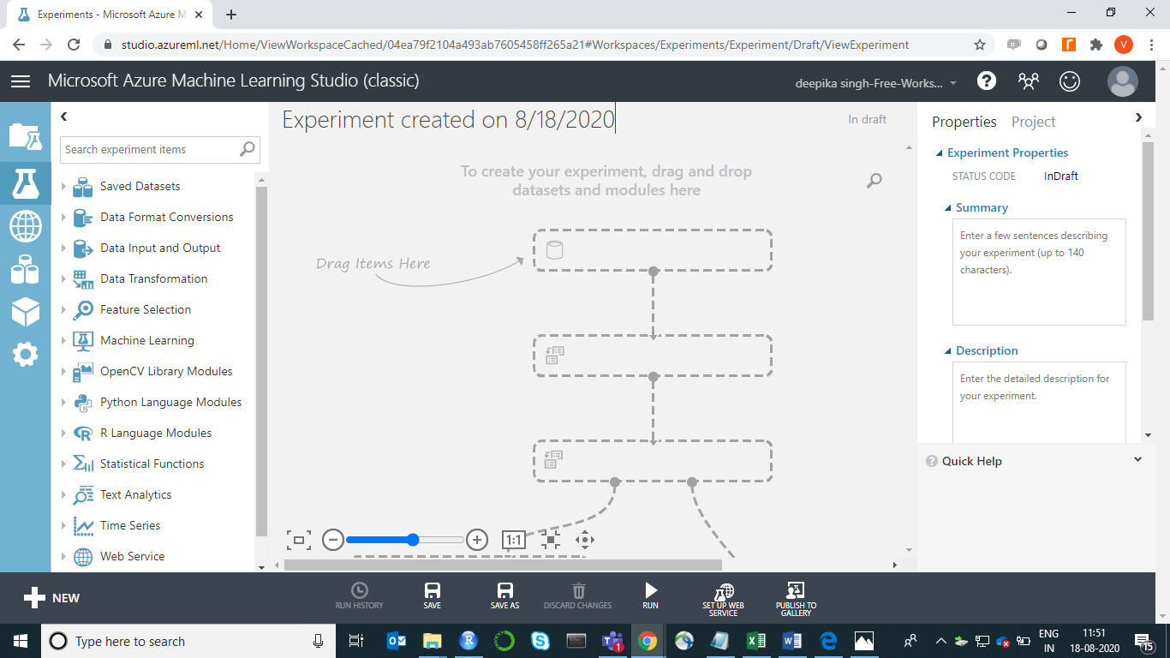This screenshot has height=658, width=1170.
Task: Collapse the Summary section
Action: pos(948,208)
